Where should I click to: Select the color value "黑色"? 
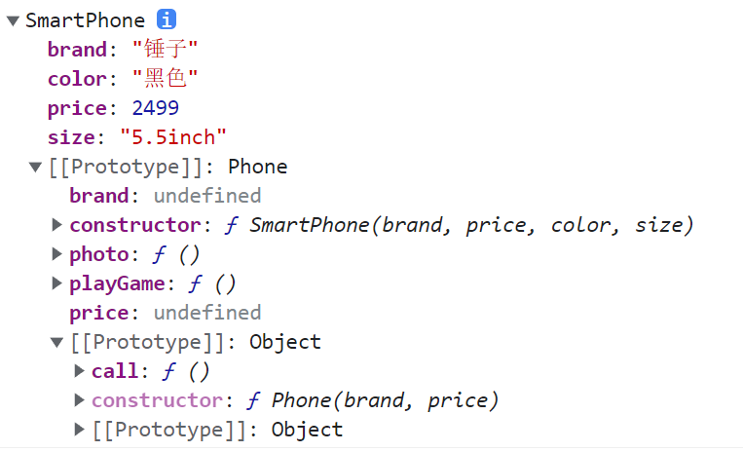coord(165,78)
